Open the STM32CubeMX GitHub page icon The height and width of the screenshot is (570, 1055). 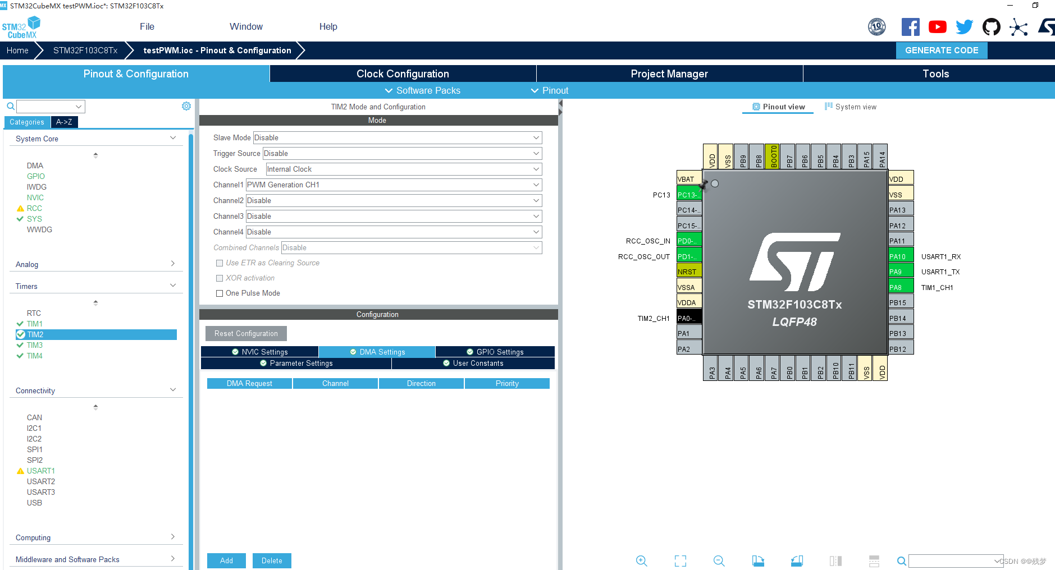pyautogui.click(x=992, y=26)
